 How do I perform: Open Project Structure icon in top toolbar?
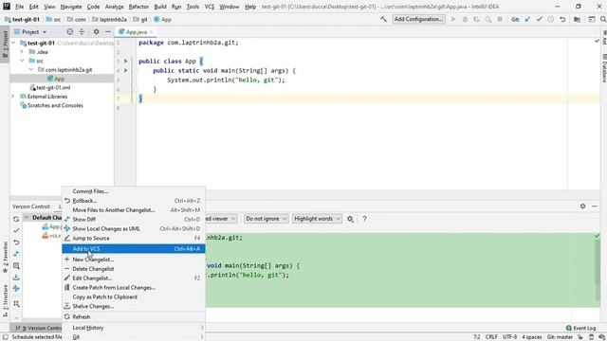click(577, 19)
